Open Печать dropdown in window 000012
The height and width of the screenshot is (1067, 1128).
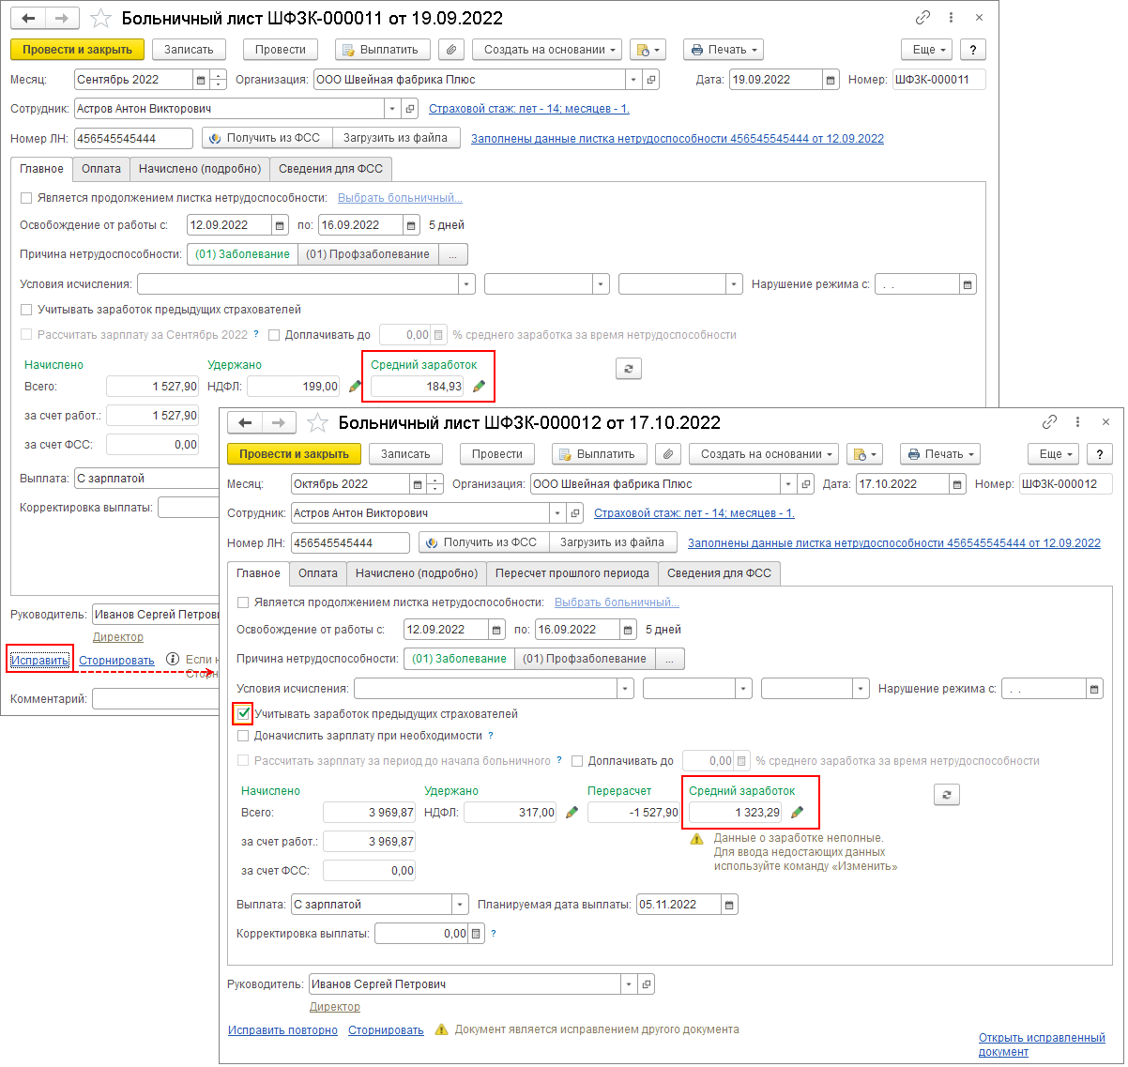(x=940, y=454)
